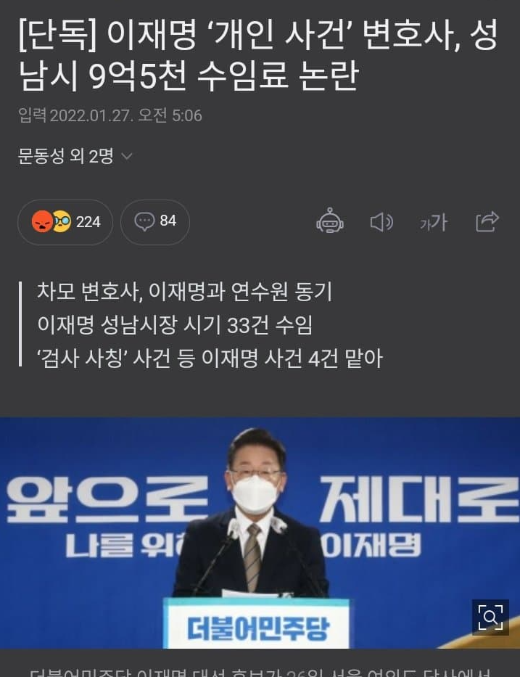Tap reporter name 문동성 외 2명
520x677 pixels.
65,156
